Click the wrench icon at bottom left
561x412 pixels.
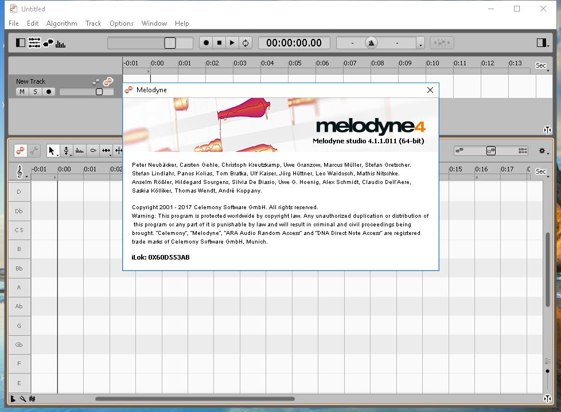(22, 399)
